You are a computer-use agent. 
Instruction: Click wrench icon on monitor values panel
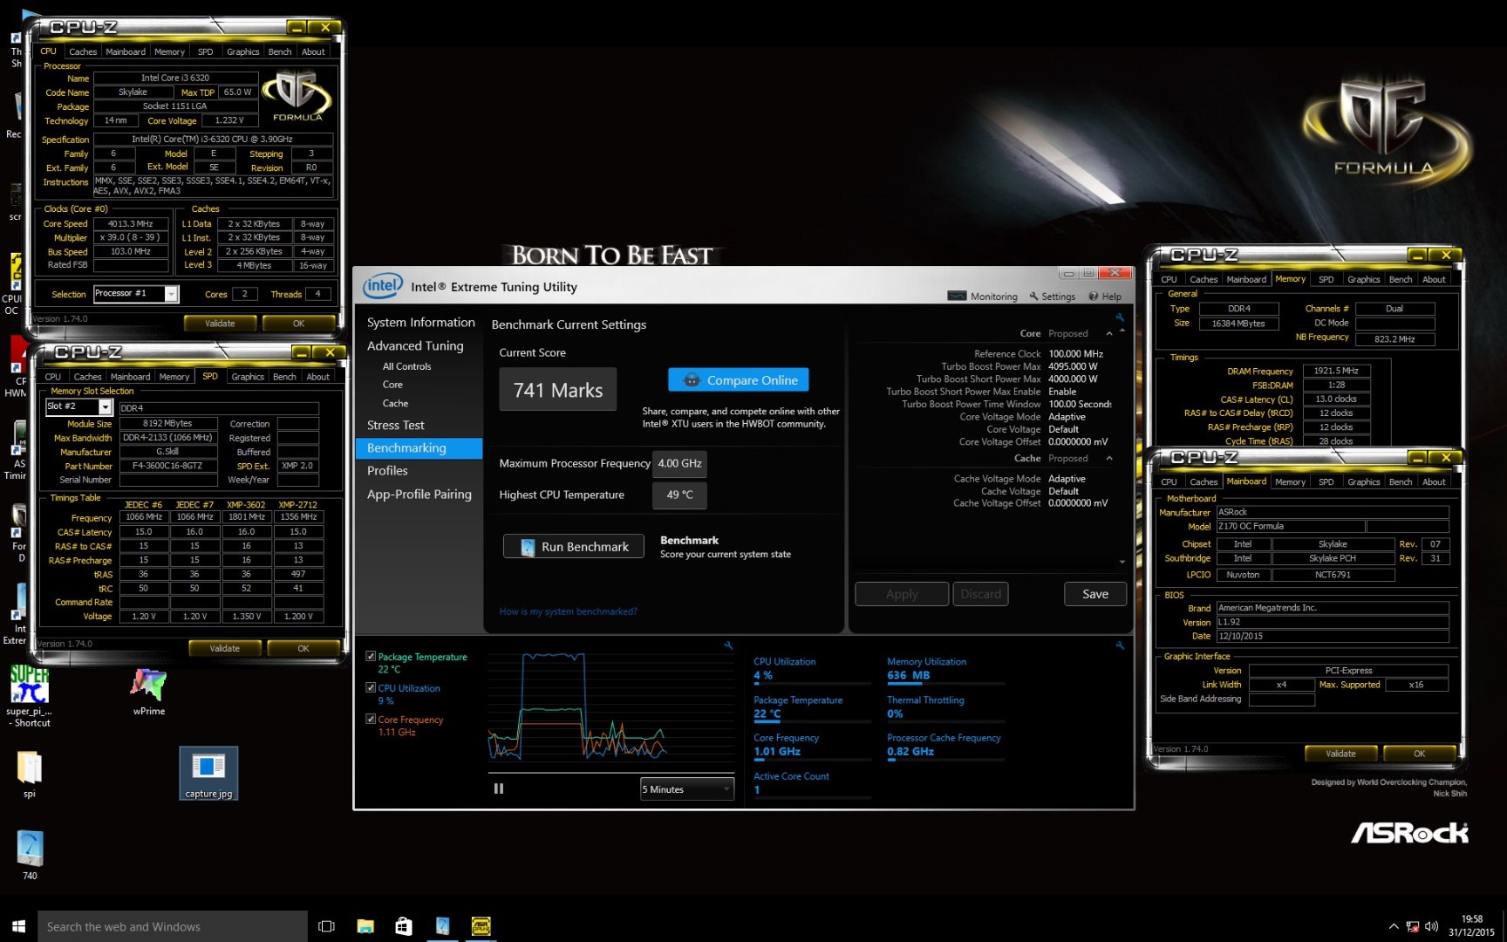(1120, 645)
